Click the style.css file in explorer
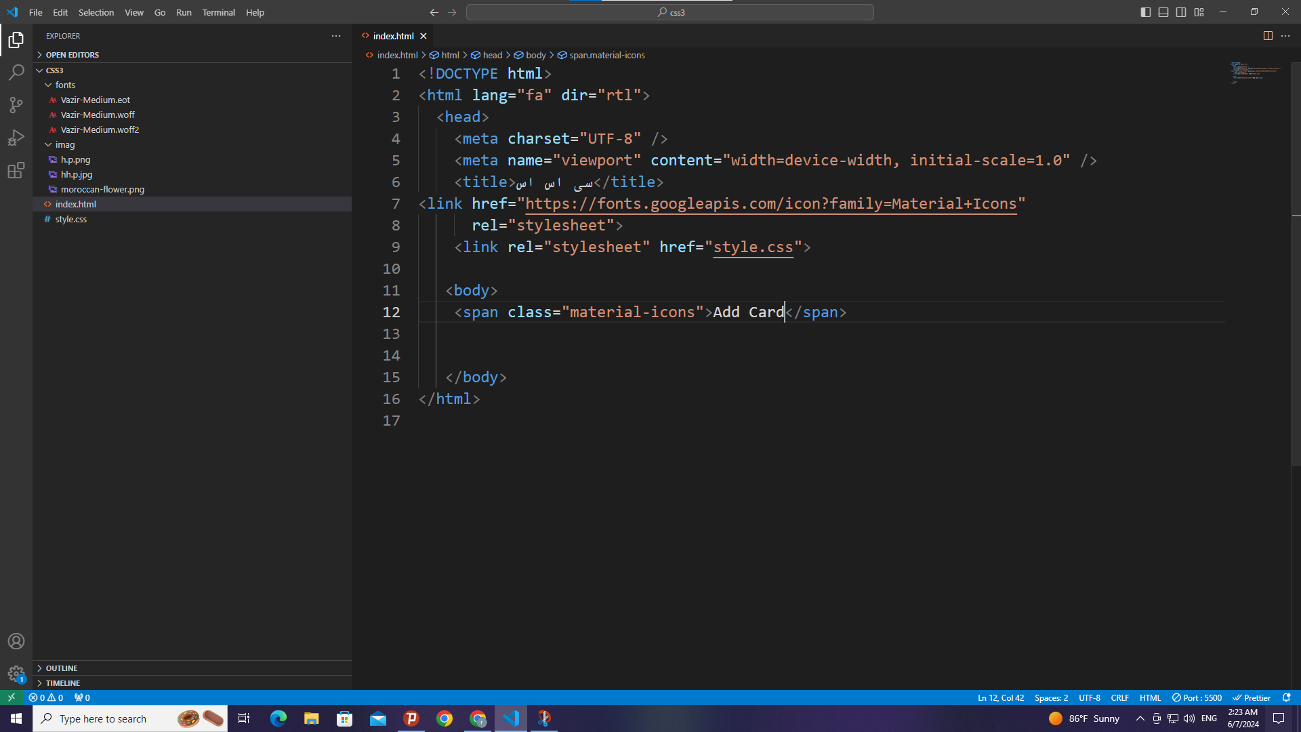Image resolution: width=1301 pixels, height=732 pixels. click(x=70, y=219)
